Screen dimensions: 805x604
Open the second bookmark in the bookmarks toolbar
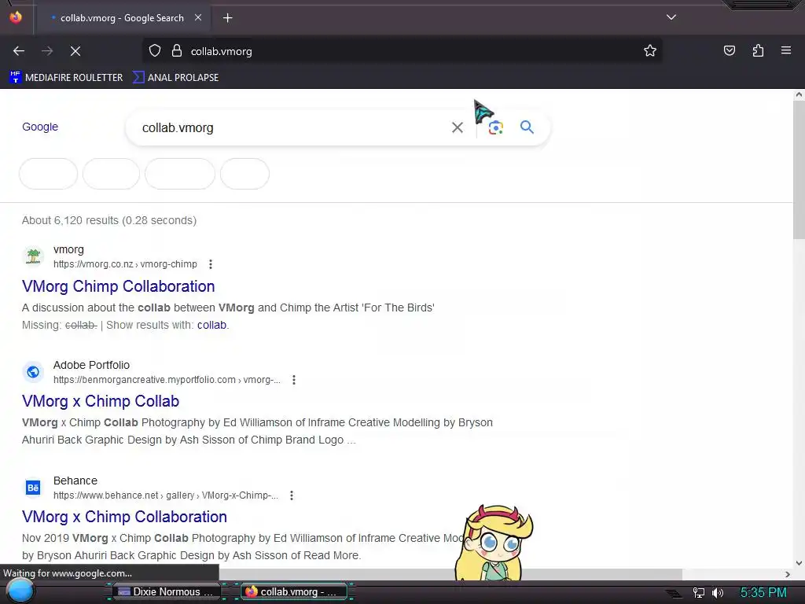175,78
